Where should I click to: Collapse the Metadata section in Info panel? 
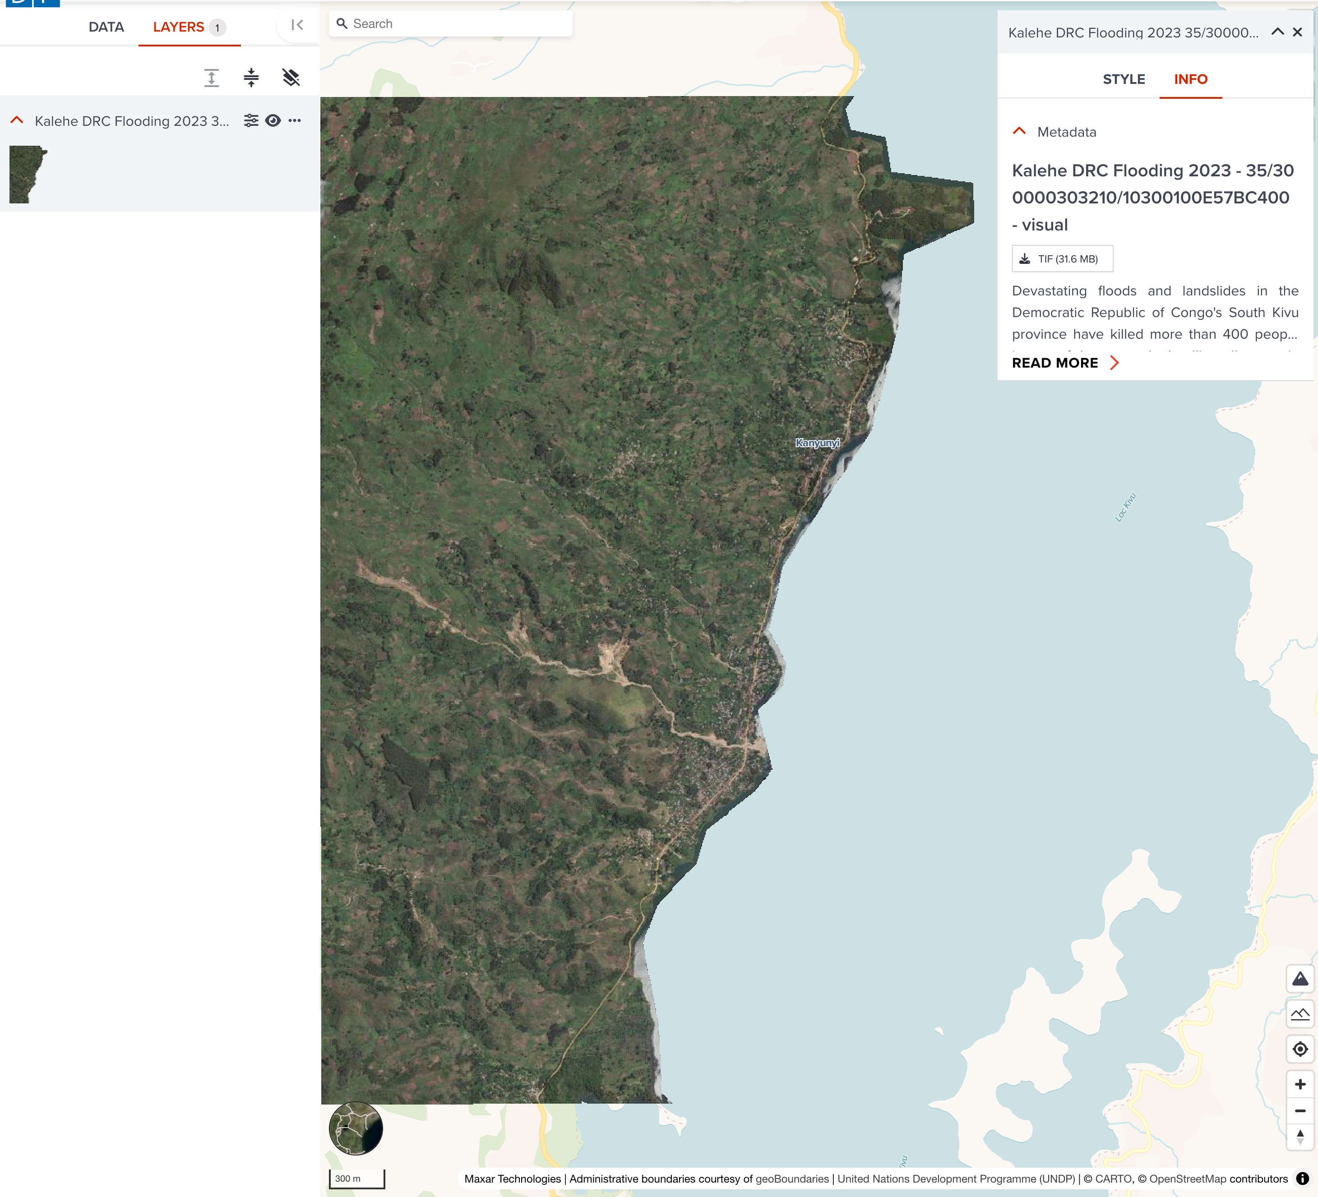[1018, 132]
